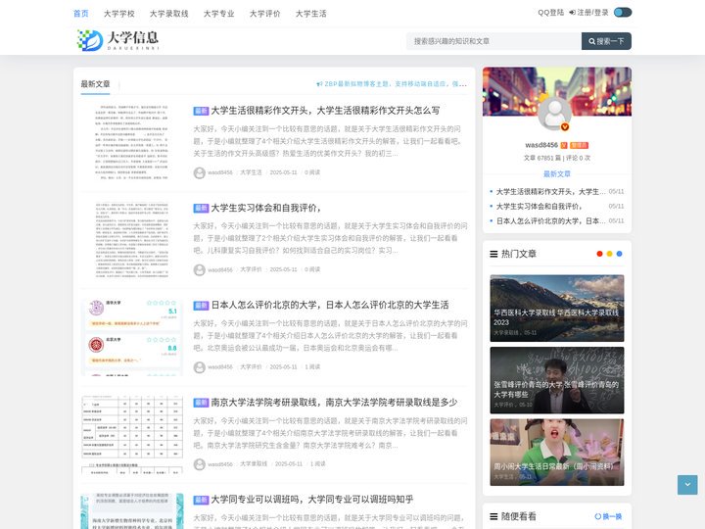Click the 随便看看 list icon

point(493,516)
